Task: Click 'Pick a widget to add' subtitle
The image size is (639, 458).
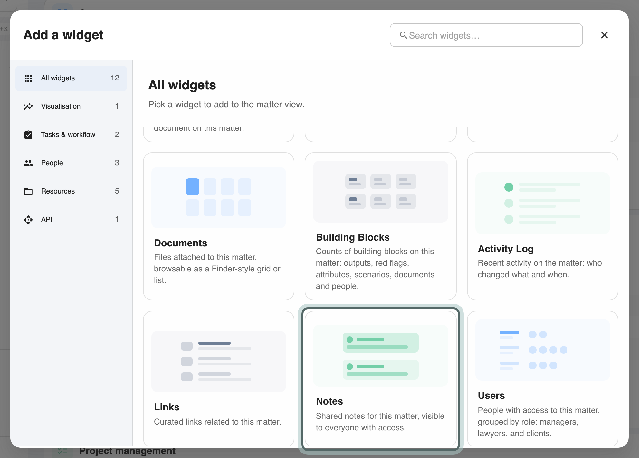Action: coord(226,105)
